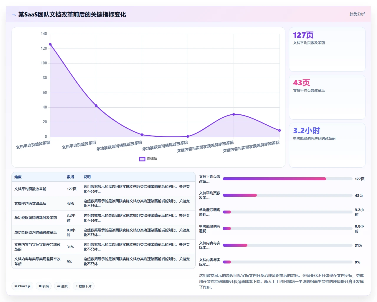
Task: Select the 进度 tag chip
Action: [62, 286]
